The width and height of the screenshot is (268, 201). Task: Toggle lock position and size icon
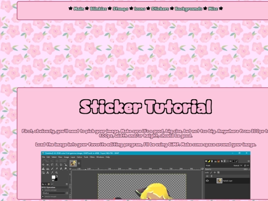click(215, 172)
